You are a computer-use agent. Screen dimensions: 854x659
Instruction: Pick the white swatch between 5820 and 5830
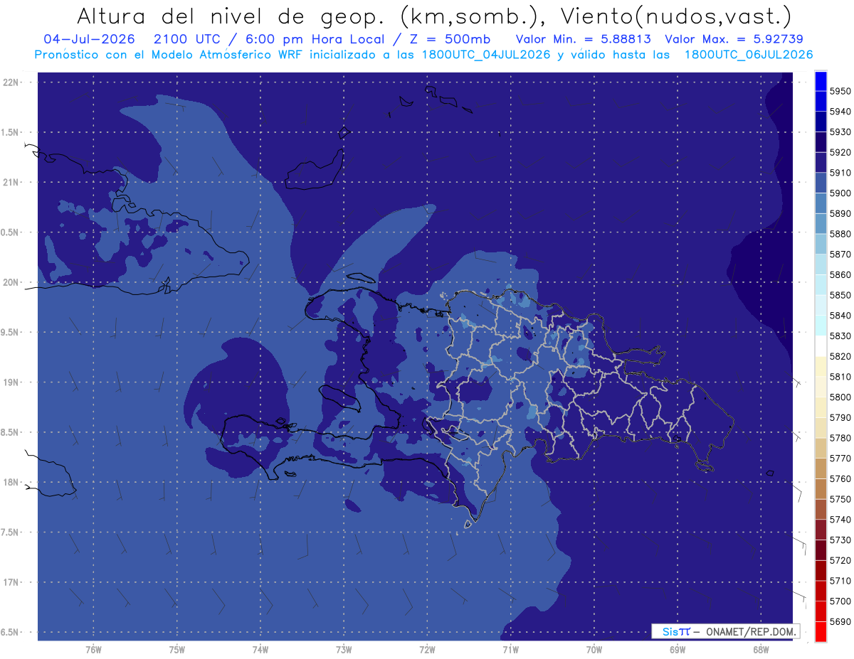pyautogui.click(x=821, y=346)
